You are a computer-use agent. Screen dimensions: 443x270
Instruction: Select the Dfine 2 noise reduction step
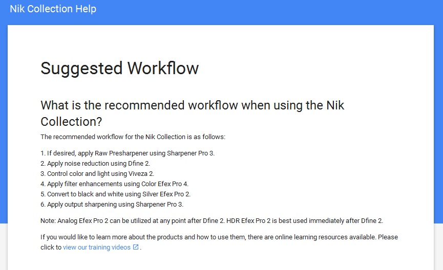click(x=95, y=163)
